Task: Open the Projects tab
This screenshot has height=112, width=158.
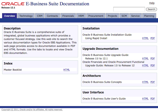Action: 112,16
